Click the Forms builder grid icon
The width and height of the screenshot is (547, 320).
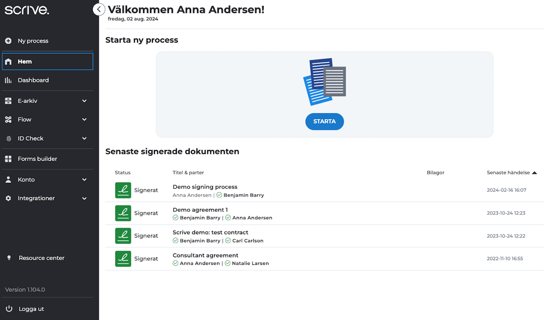[x=8, y=159]
